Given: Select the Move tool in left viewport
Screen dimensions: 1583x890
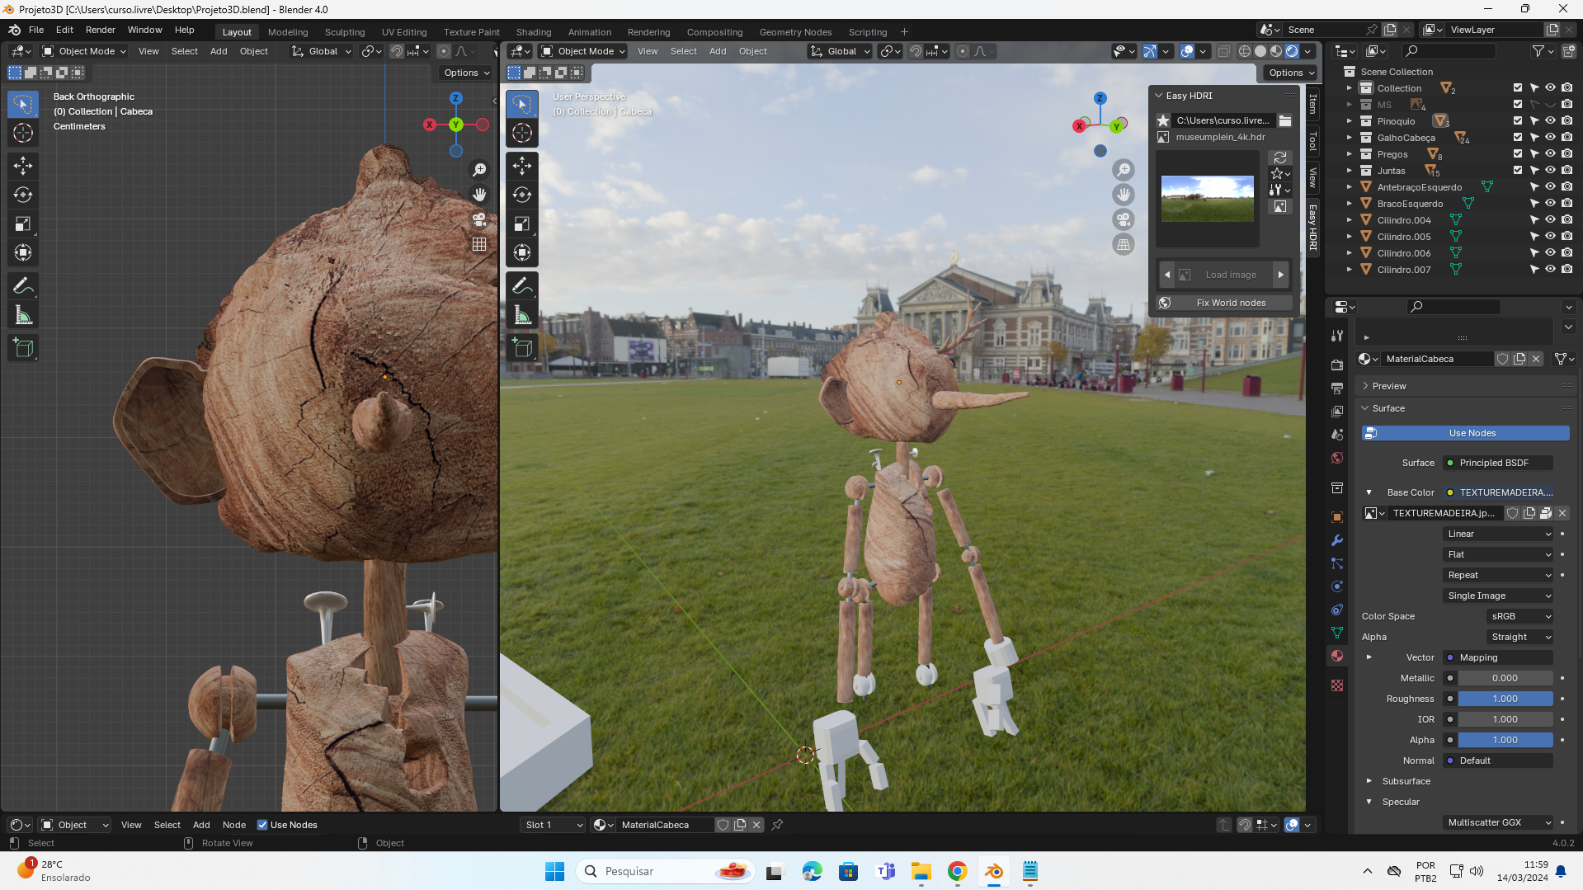Looking at the screenshot, I should 23,166.
